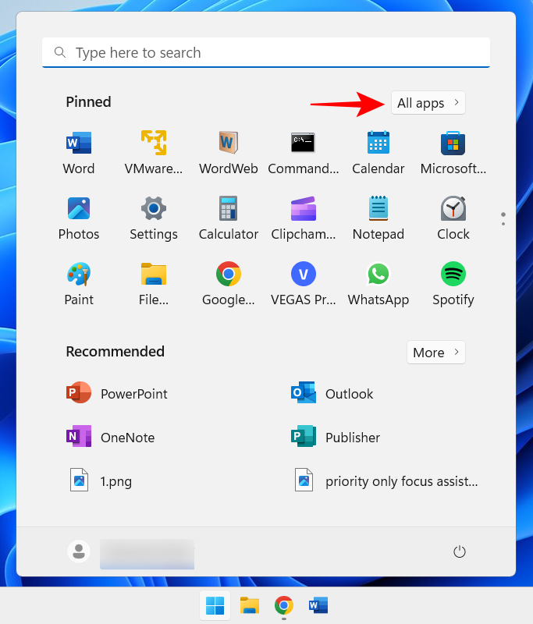Image resolution: width=533 pixels, height=624 pixels.
Task: Open recommended PowerPoint app
Action: pyautogui.click(x=116, y=393)
